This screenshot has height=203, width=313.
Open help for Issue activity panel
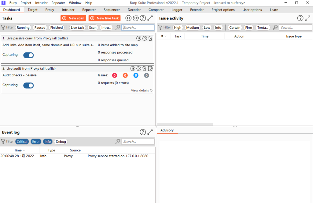[x=300, y=18]
